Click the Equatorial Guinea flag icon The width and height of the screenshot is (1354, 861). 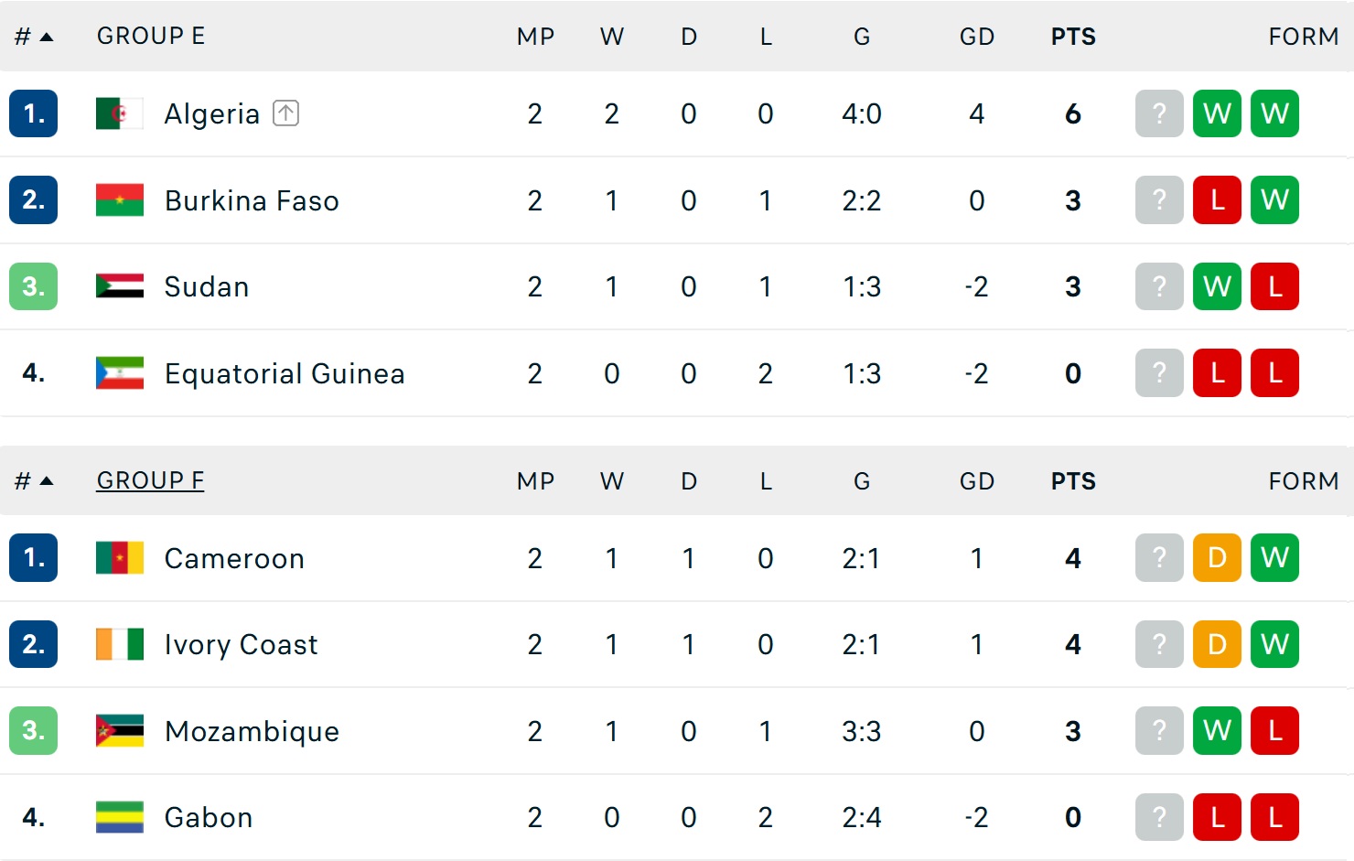[119, 372]
